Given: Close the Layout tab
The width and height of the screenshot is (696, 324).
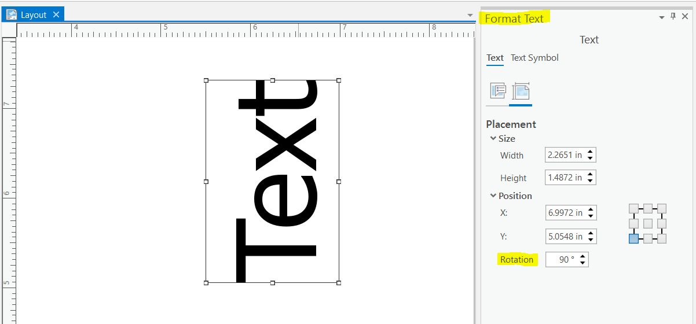Looking at the screenshot, I should point(56,14).
